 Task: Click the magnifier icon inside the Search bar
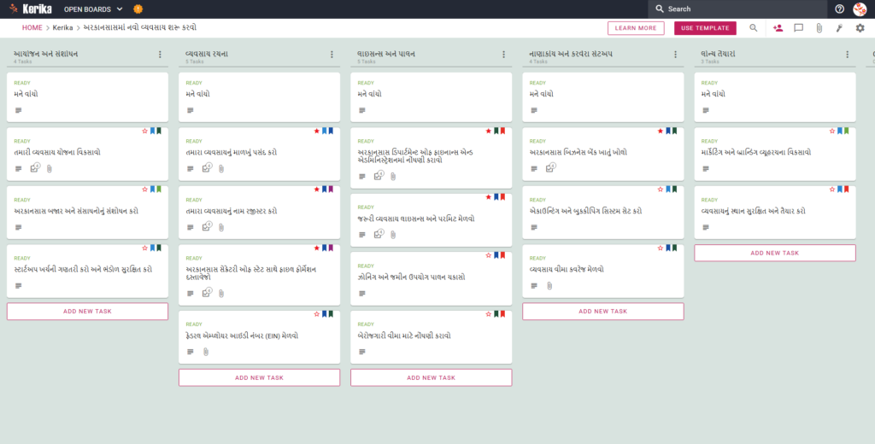pyautogui.click(x=660, y=9)
